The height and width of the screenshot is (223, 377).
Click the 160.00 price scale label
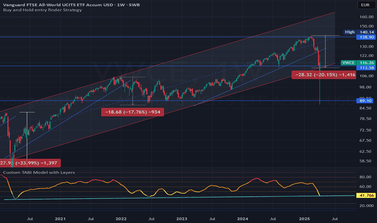[x=366, y=17]
